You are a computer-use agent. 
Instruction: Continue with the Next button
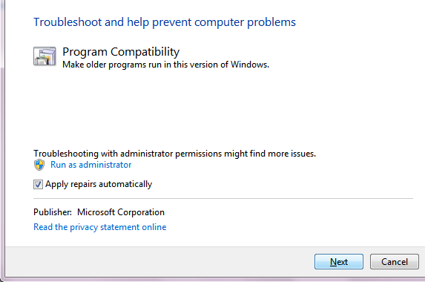(x=339, y=262)
